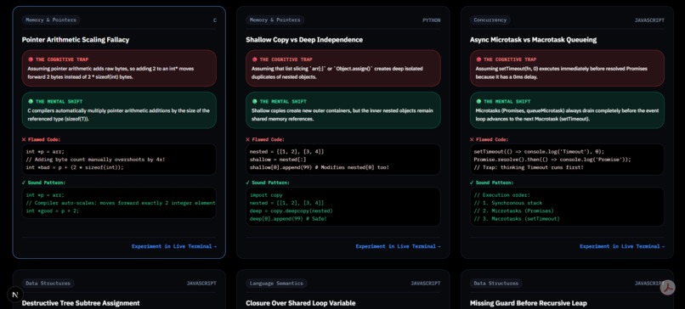Click JAVASCRIPT label on Destructive Tree card

[x=201, y=284]
